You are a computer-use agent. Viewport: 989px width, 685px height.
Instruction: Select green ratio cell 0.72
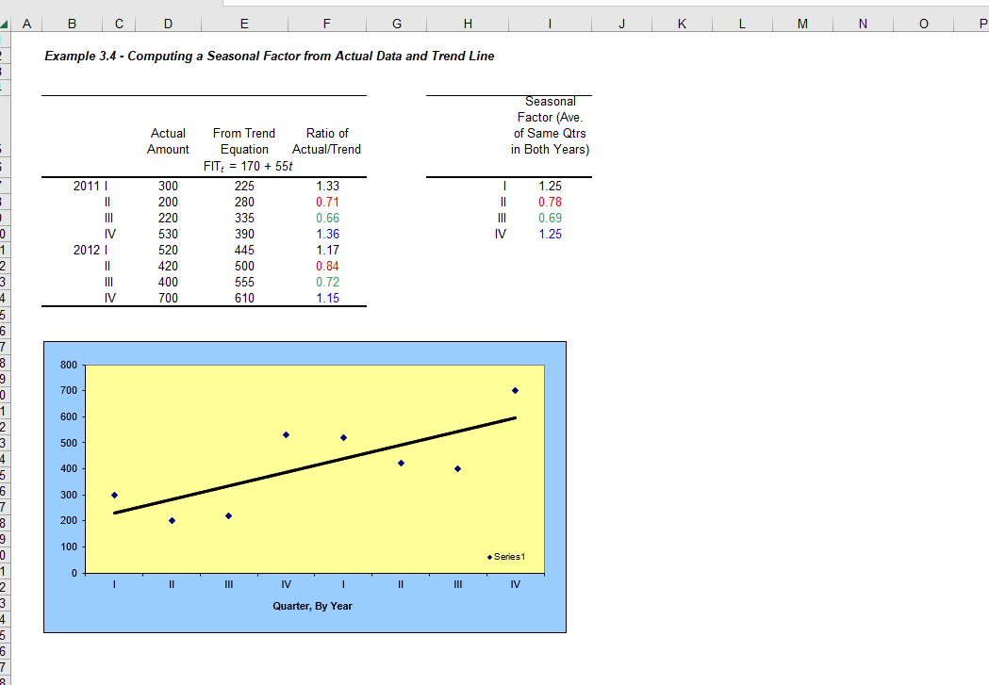click(327, 283)
